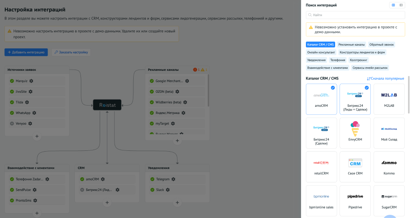Click the Добавить интеграцию button
This screenshot has height=218, width=410.
click(26, 52)
